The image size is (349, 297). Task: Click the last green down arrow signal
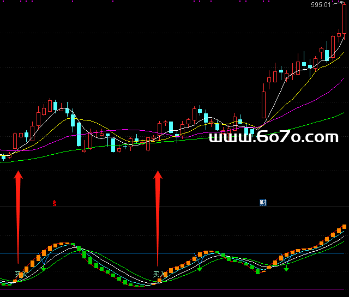[286, 267]
